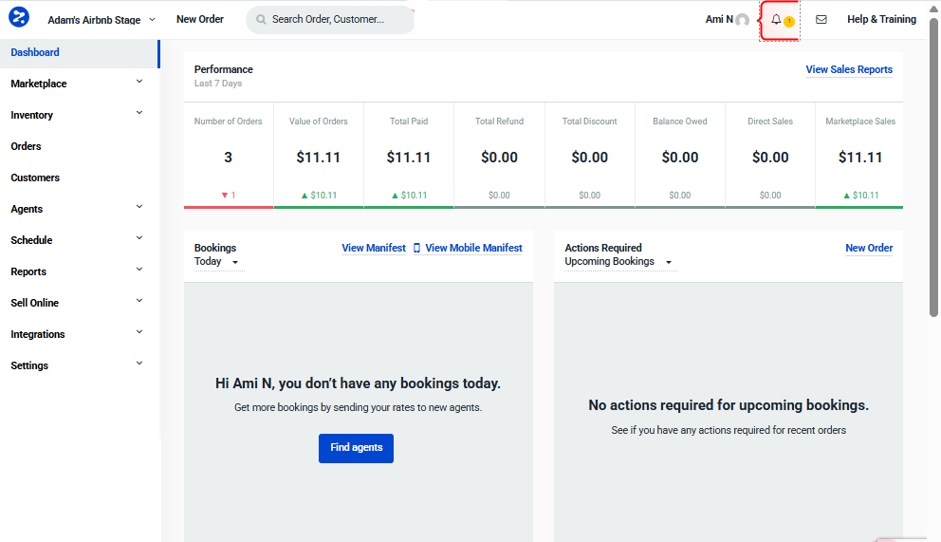Click the Balance Owed $0.00 amount

pyautogui.click(x=680, y=158)
